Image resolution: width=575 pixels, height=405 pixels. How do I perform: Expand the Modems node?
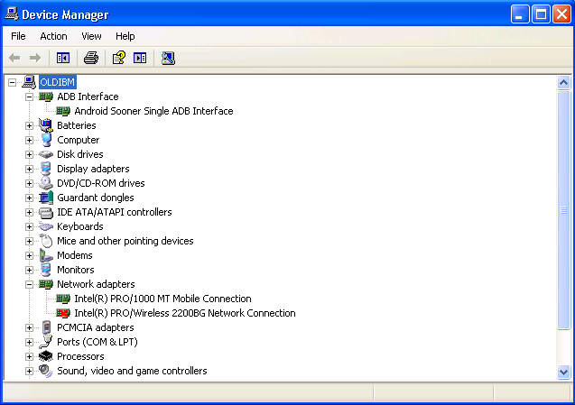29,256
